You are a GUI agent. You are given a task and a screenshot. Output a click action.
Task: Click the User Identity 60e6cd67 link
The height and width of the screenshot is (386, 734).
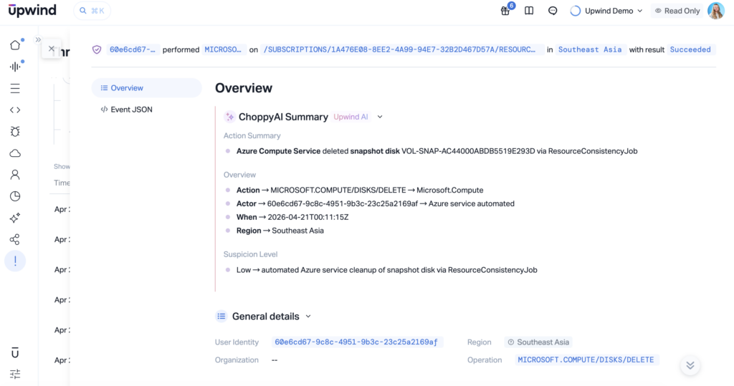point(356,342)
